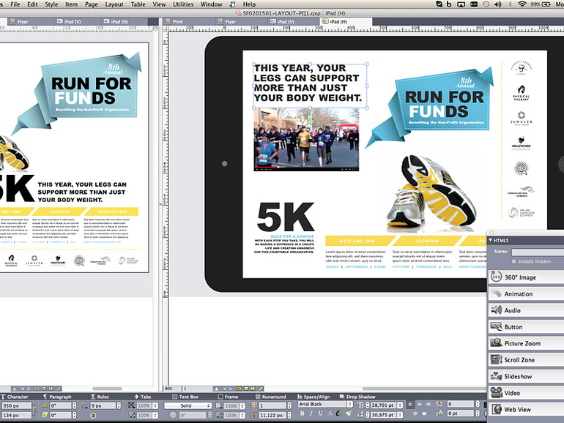Click the font size icon

(361, 405)
